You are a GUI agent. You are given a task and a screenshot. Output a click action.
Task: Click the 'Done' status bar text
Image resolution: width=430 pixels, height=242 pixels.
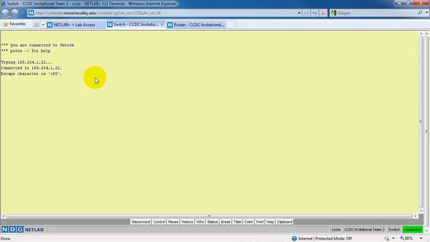click(x=5, y=239)
